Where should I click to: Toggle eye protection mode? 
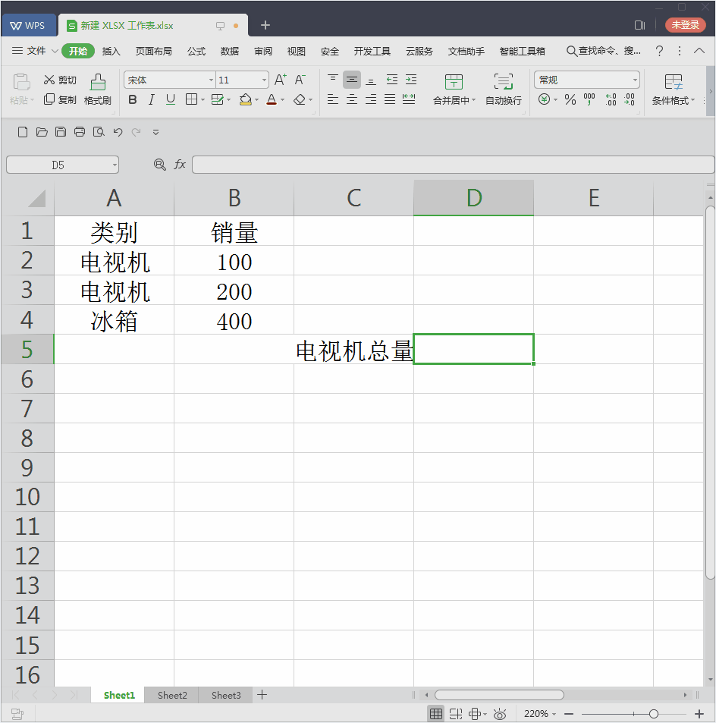click(x=500, y=714)
